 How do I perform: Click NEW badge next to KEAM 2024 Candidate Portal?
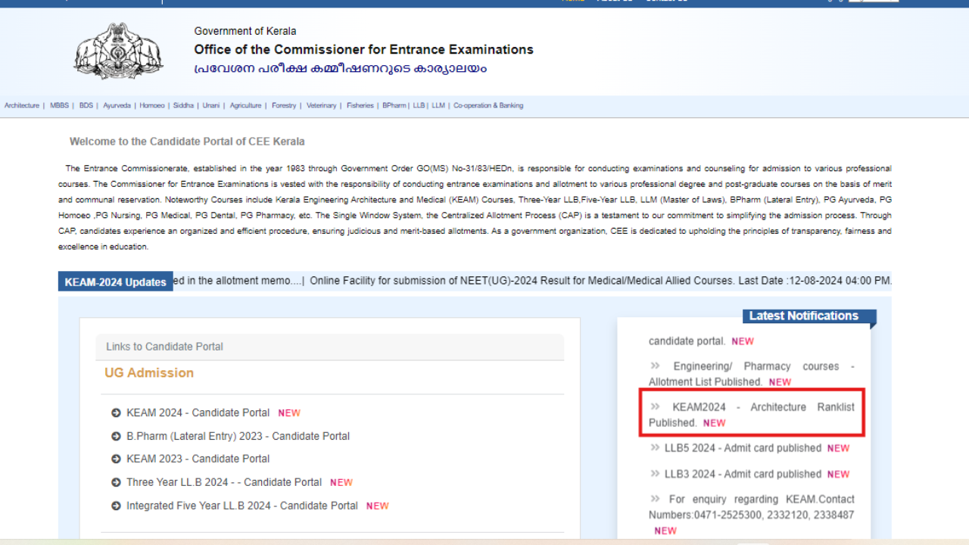click(289, 413)
